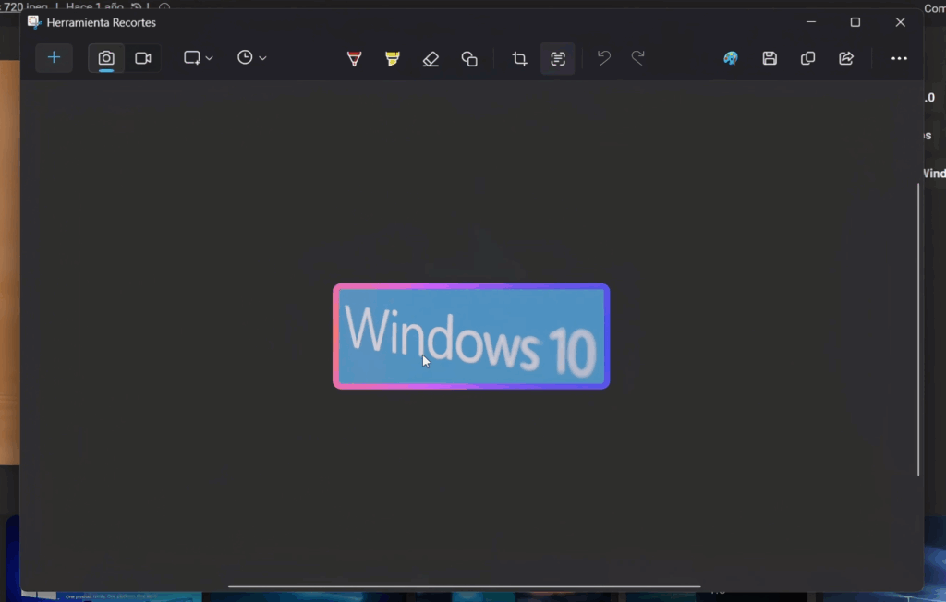Share the captured snip
This screenshot has height=602, width=946.
point(845,58)
